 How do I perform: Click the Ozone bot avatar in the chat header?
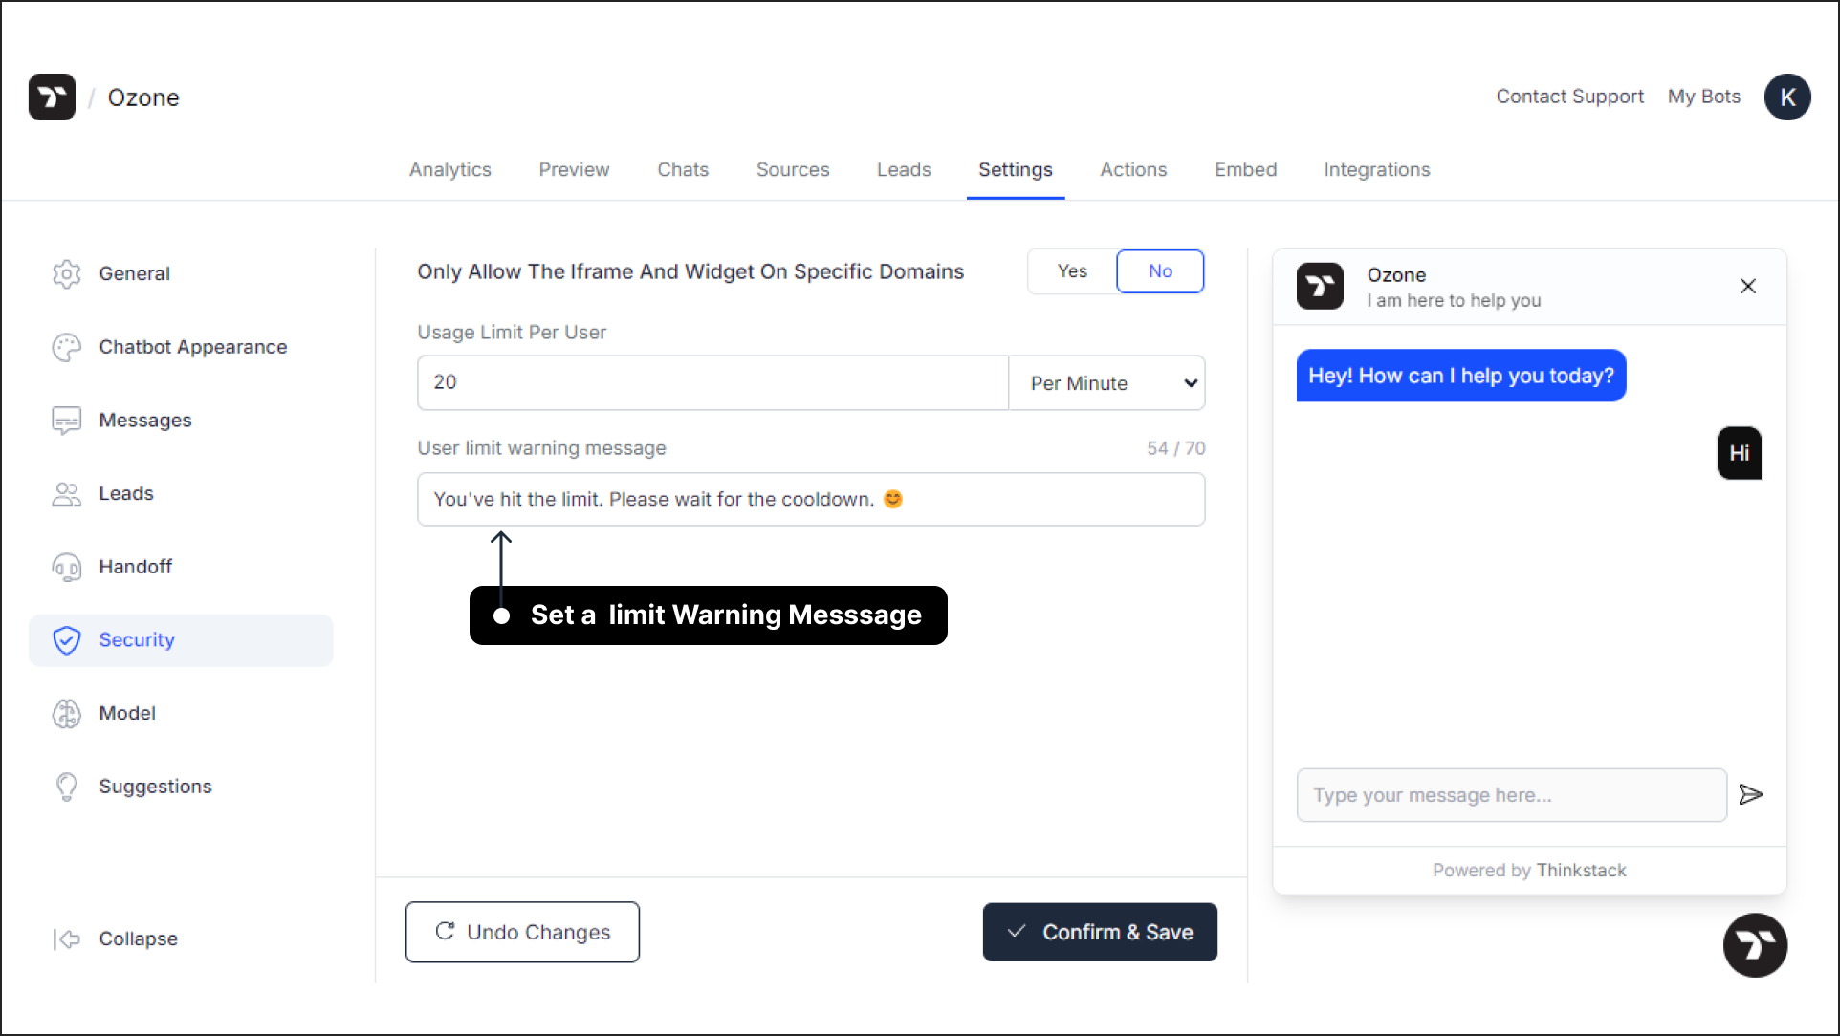[x=1320, y=286]
